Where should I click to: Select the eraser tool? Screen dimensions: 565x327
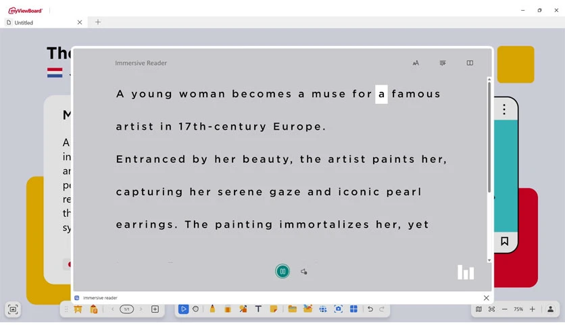pos(227,309)
